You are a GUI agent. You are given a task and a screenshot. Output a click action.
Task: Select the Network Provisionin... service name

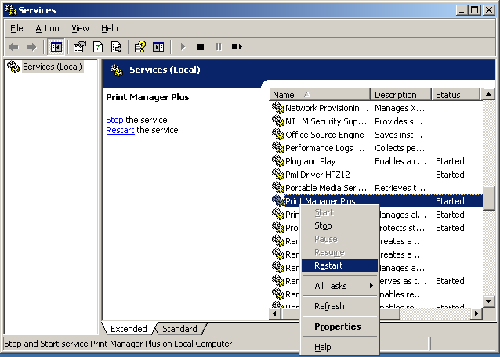click(327, 108)
